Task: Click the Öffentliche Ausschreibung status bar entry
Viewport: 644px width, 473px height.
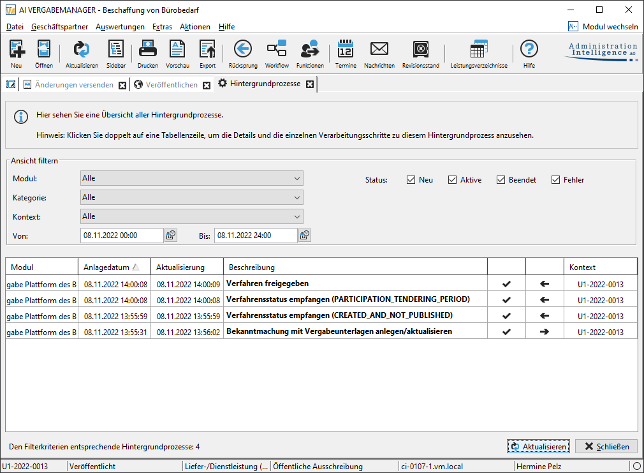Action: click(318, 467)
